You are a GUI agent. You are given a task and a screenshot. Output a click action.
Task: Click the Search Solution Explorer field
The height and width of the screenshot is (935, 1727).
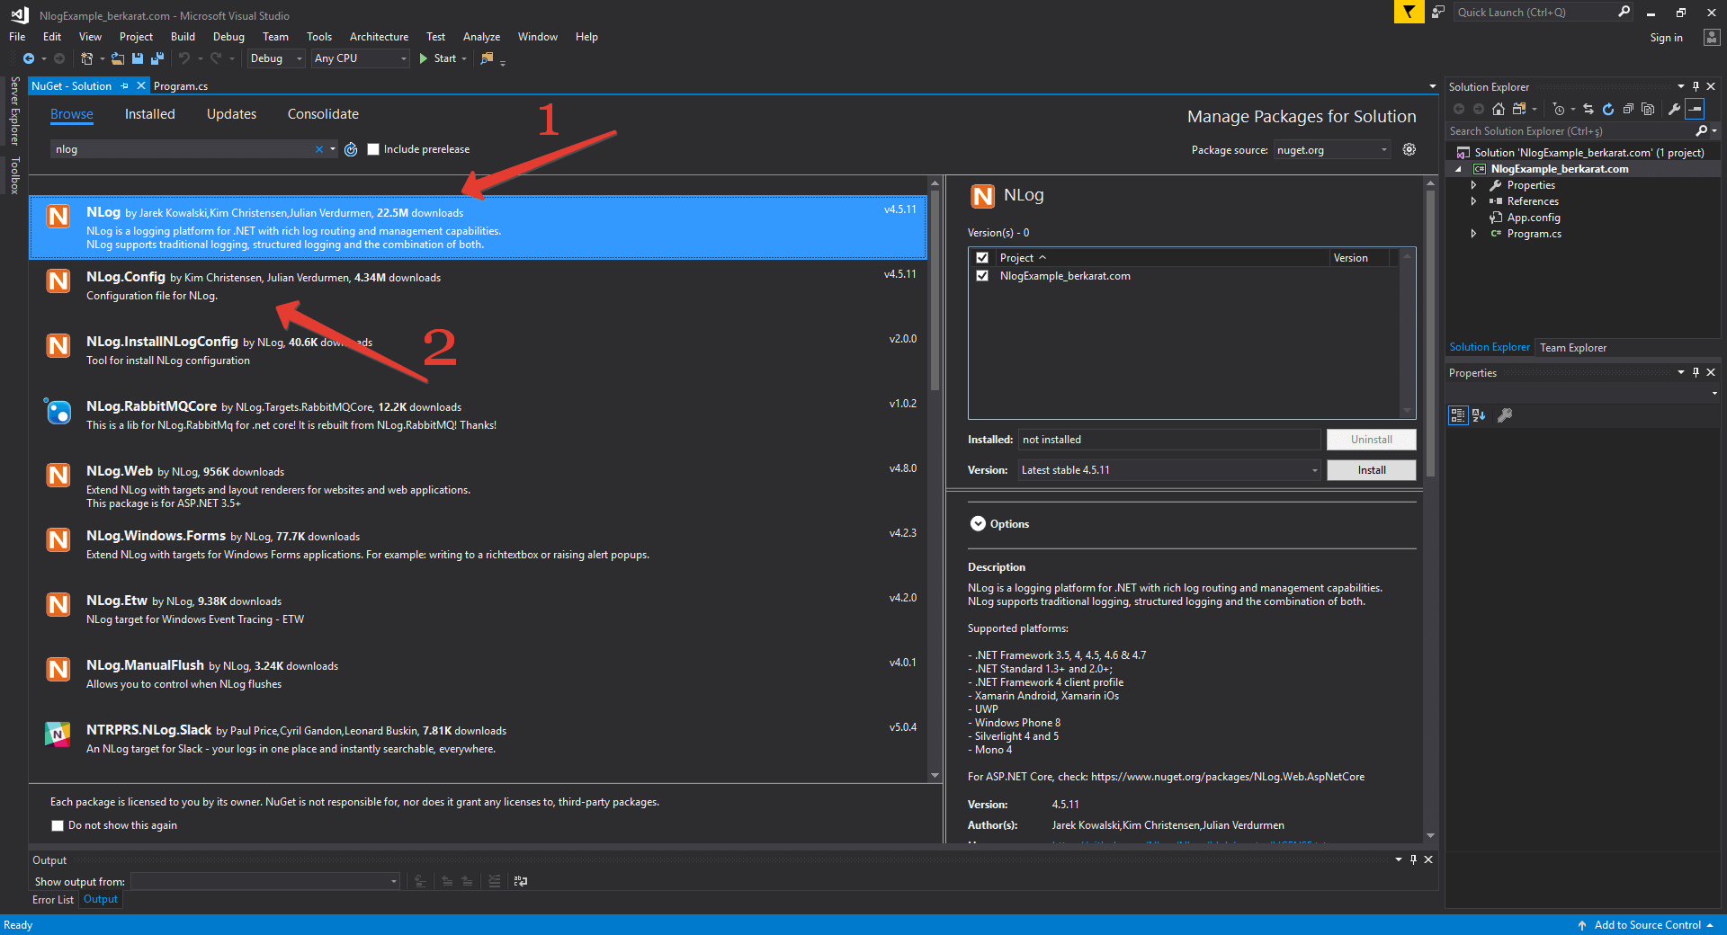pyautogui.click(x=1570, y=131)
